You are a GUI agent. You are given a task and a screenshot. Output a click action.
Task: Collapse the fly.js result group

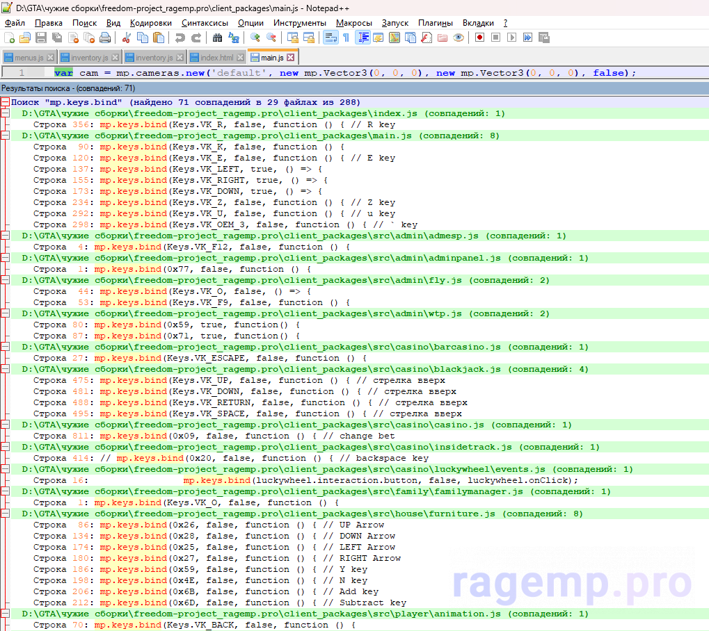pyautogui.click(x=5, y=280)
